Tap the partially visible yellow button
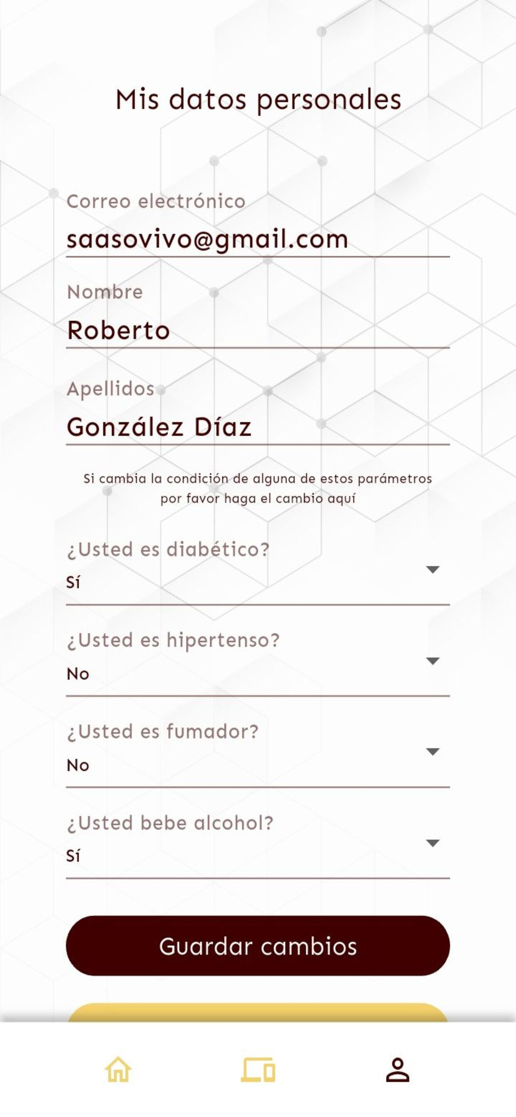The height and width of the screenshot is (1117, 516). [258, 1013]
